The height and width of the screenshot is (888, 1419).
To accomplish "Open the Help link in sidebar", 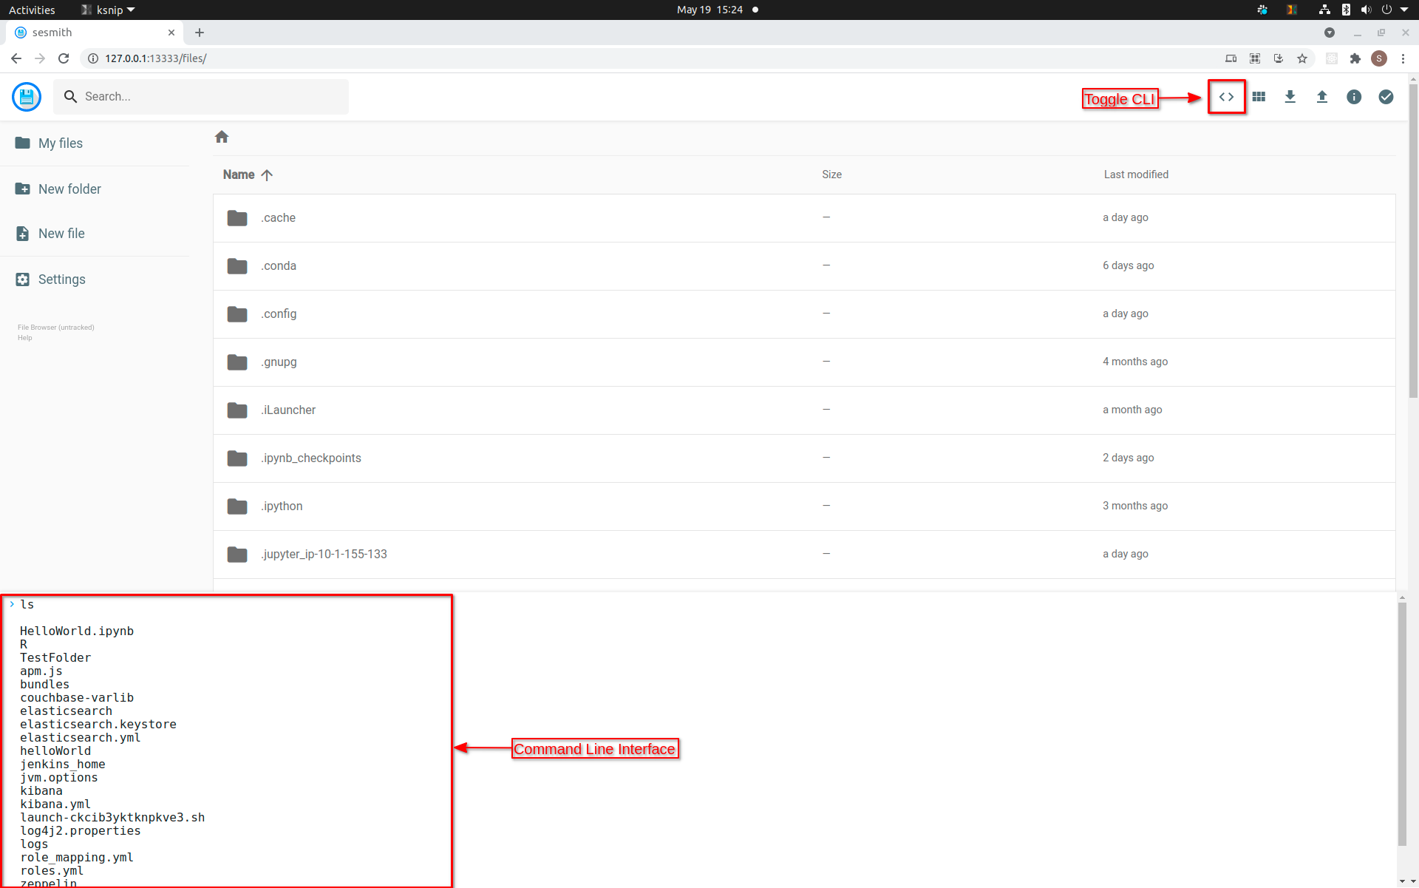I will [25, 338].
